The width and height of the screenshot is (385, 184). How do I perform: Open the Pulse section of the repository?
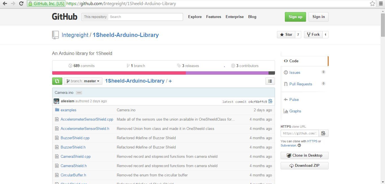pos(294,99)
